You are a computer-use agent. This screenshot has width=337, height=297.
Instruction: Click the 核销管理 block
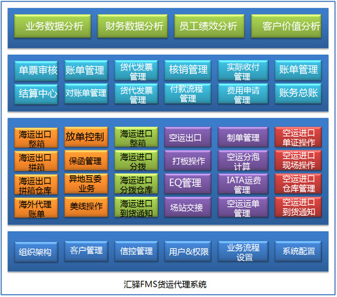pos(188,70)
